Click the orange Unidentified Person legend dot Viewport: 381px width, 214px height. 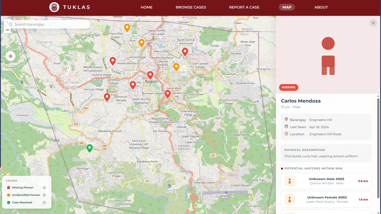click(x=9, y=195)
